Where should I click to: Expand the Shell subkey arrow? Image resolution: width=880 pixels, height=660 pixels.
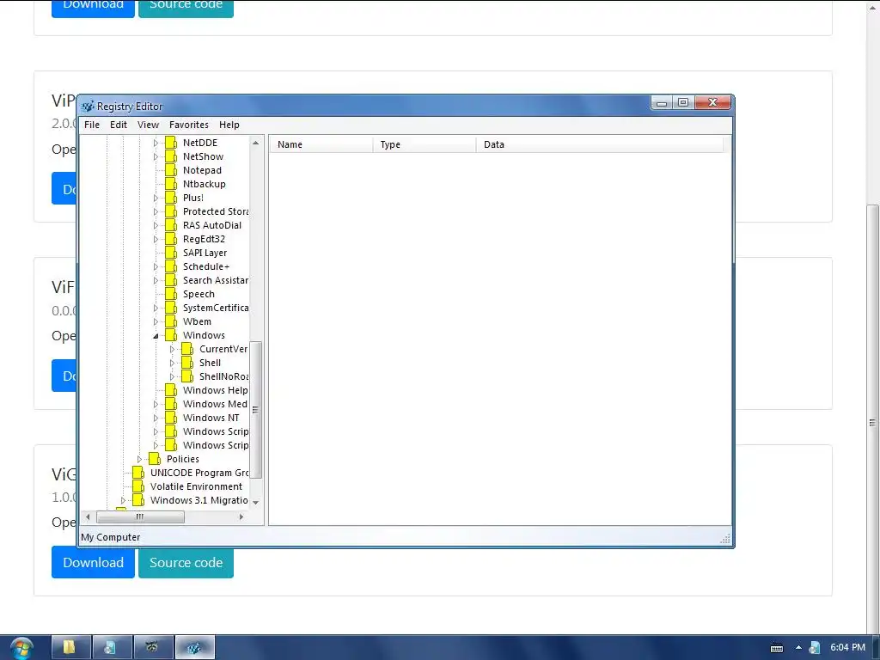click(172, 364)
